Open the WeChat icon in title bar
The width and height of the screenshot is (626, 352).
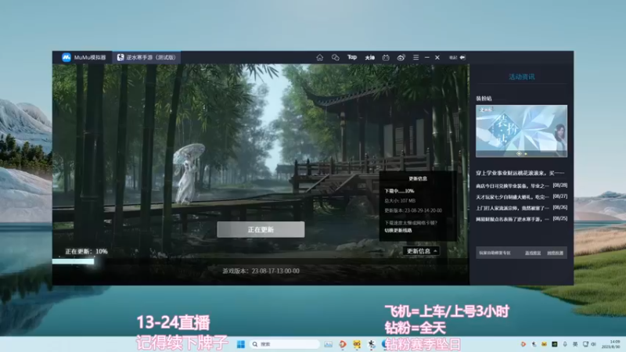pos(336,57)
